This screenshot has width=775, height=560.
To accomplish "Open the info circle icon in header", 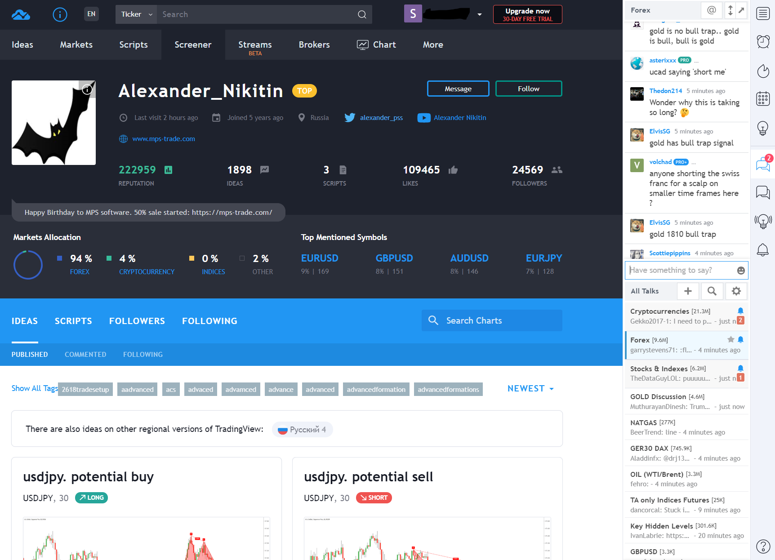I will point(60,15).
